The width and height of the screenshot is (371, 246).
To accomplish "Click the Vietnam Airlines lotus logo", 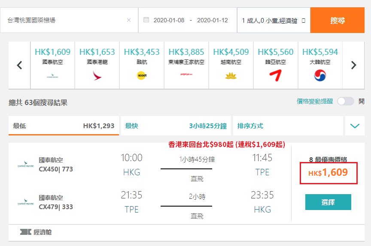I will click(x=231, y=76).
